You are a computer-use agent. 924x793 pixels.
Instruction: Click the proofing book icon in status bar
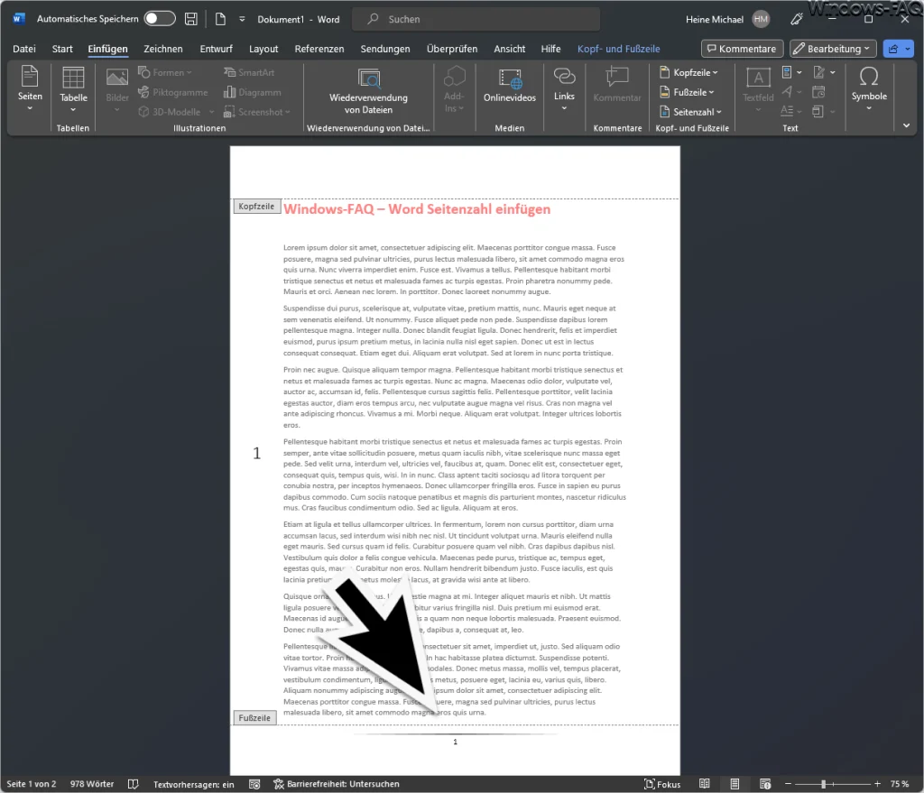(134, 784)
